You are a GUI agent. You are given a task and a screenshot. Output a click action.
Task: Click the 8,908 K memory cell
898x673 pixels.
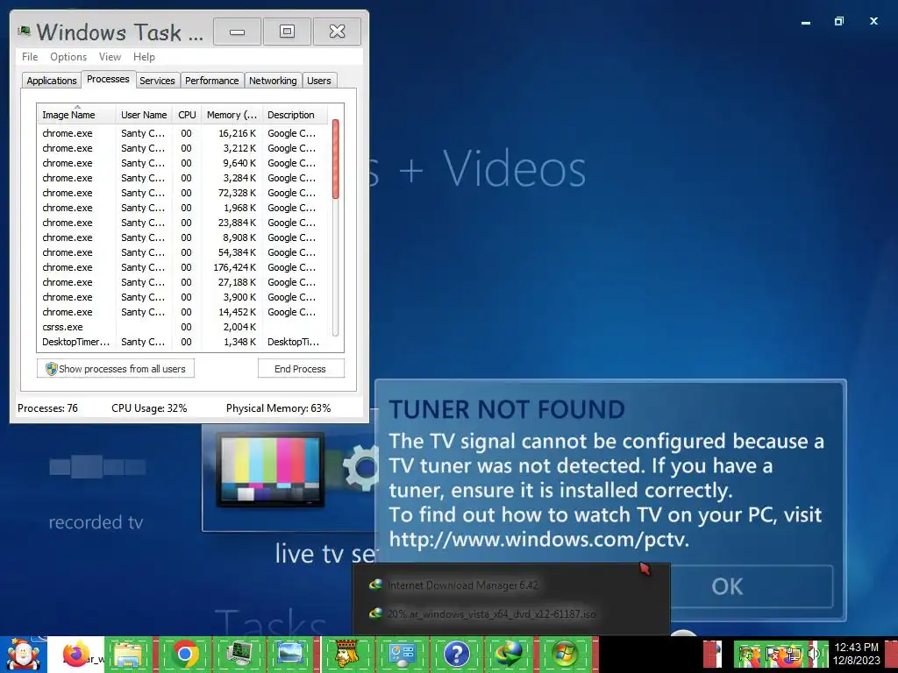tap(239, 237)
